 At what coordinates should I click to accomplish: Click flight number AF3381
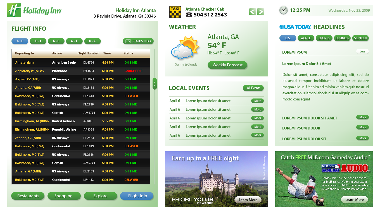[x=89, y=129]
